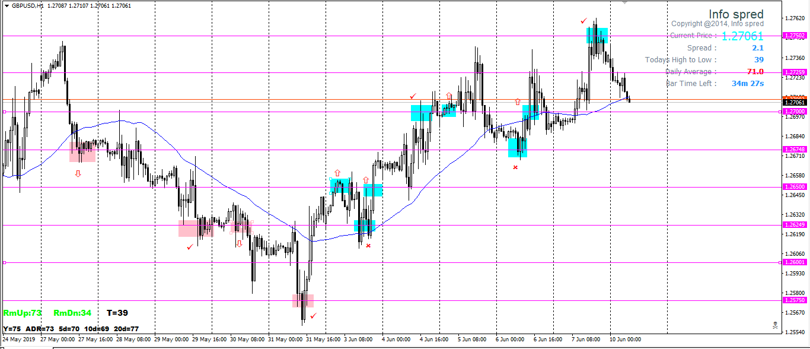Click the Spread value 2.1

(758, 48)
